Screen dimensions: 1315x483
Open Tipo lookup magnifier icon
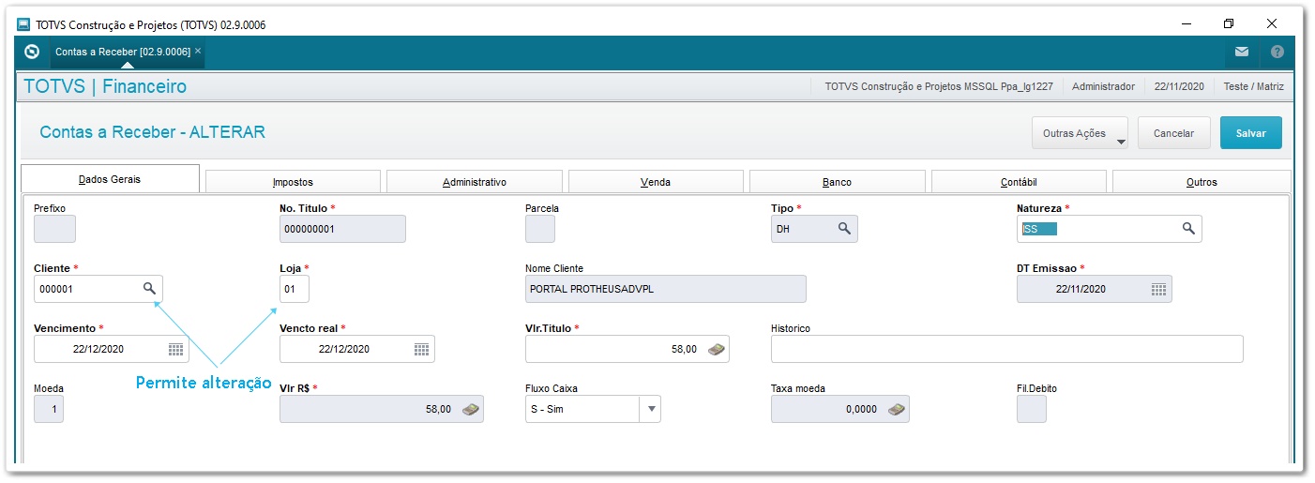(x=844, y=229)
